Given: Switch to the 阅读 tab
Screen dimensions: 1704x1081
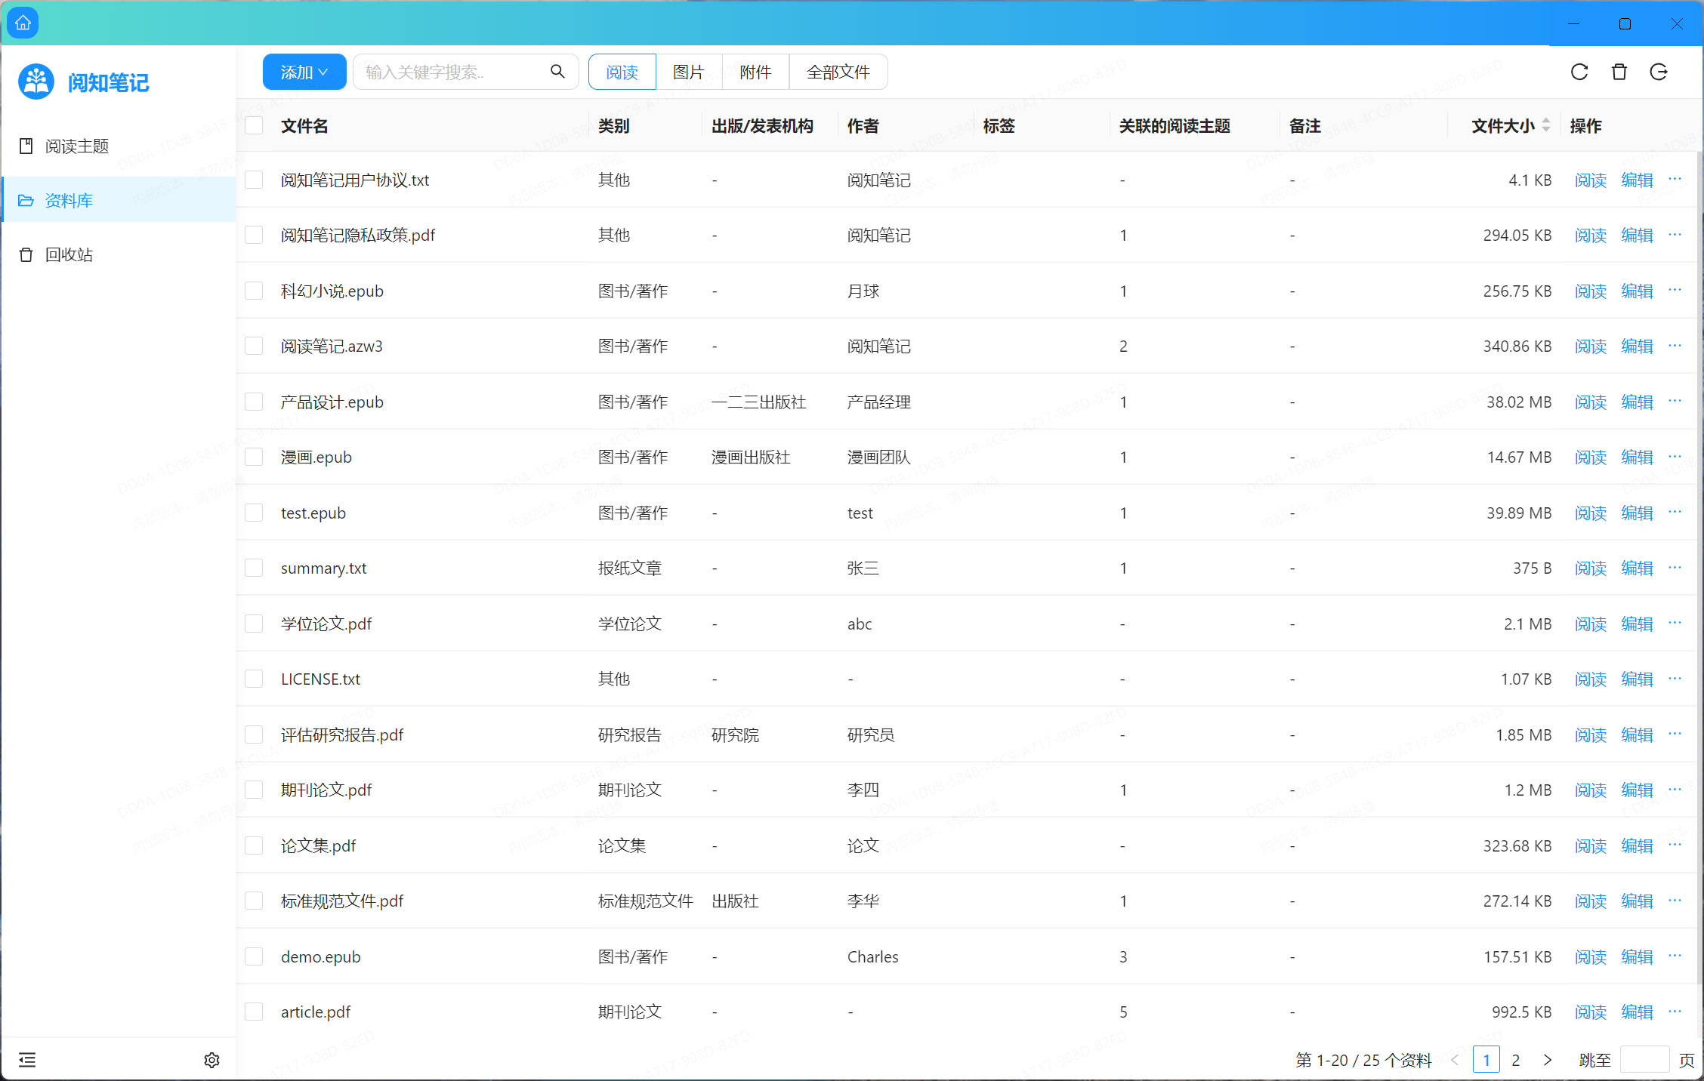Looking at the screenshot, I should (x=622, y=72).
